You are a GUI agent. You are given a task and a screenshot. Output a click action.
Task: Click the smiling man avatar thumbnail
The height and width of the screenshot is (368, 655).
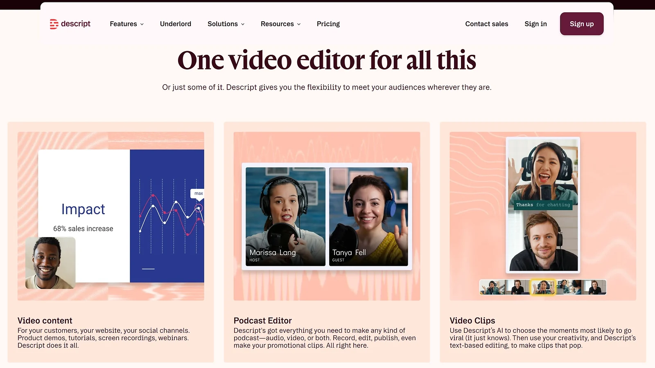coord(50,263)
